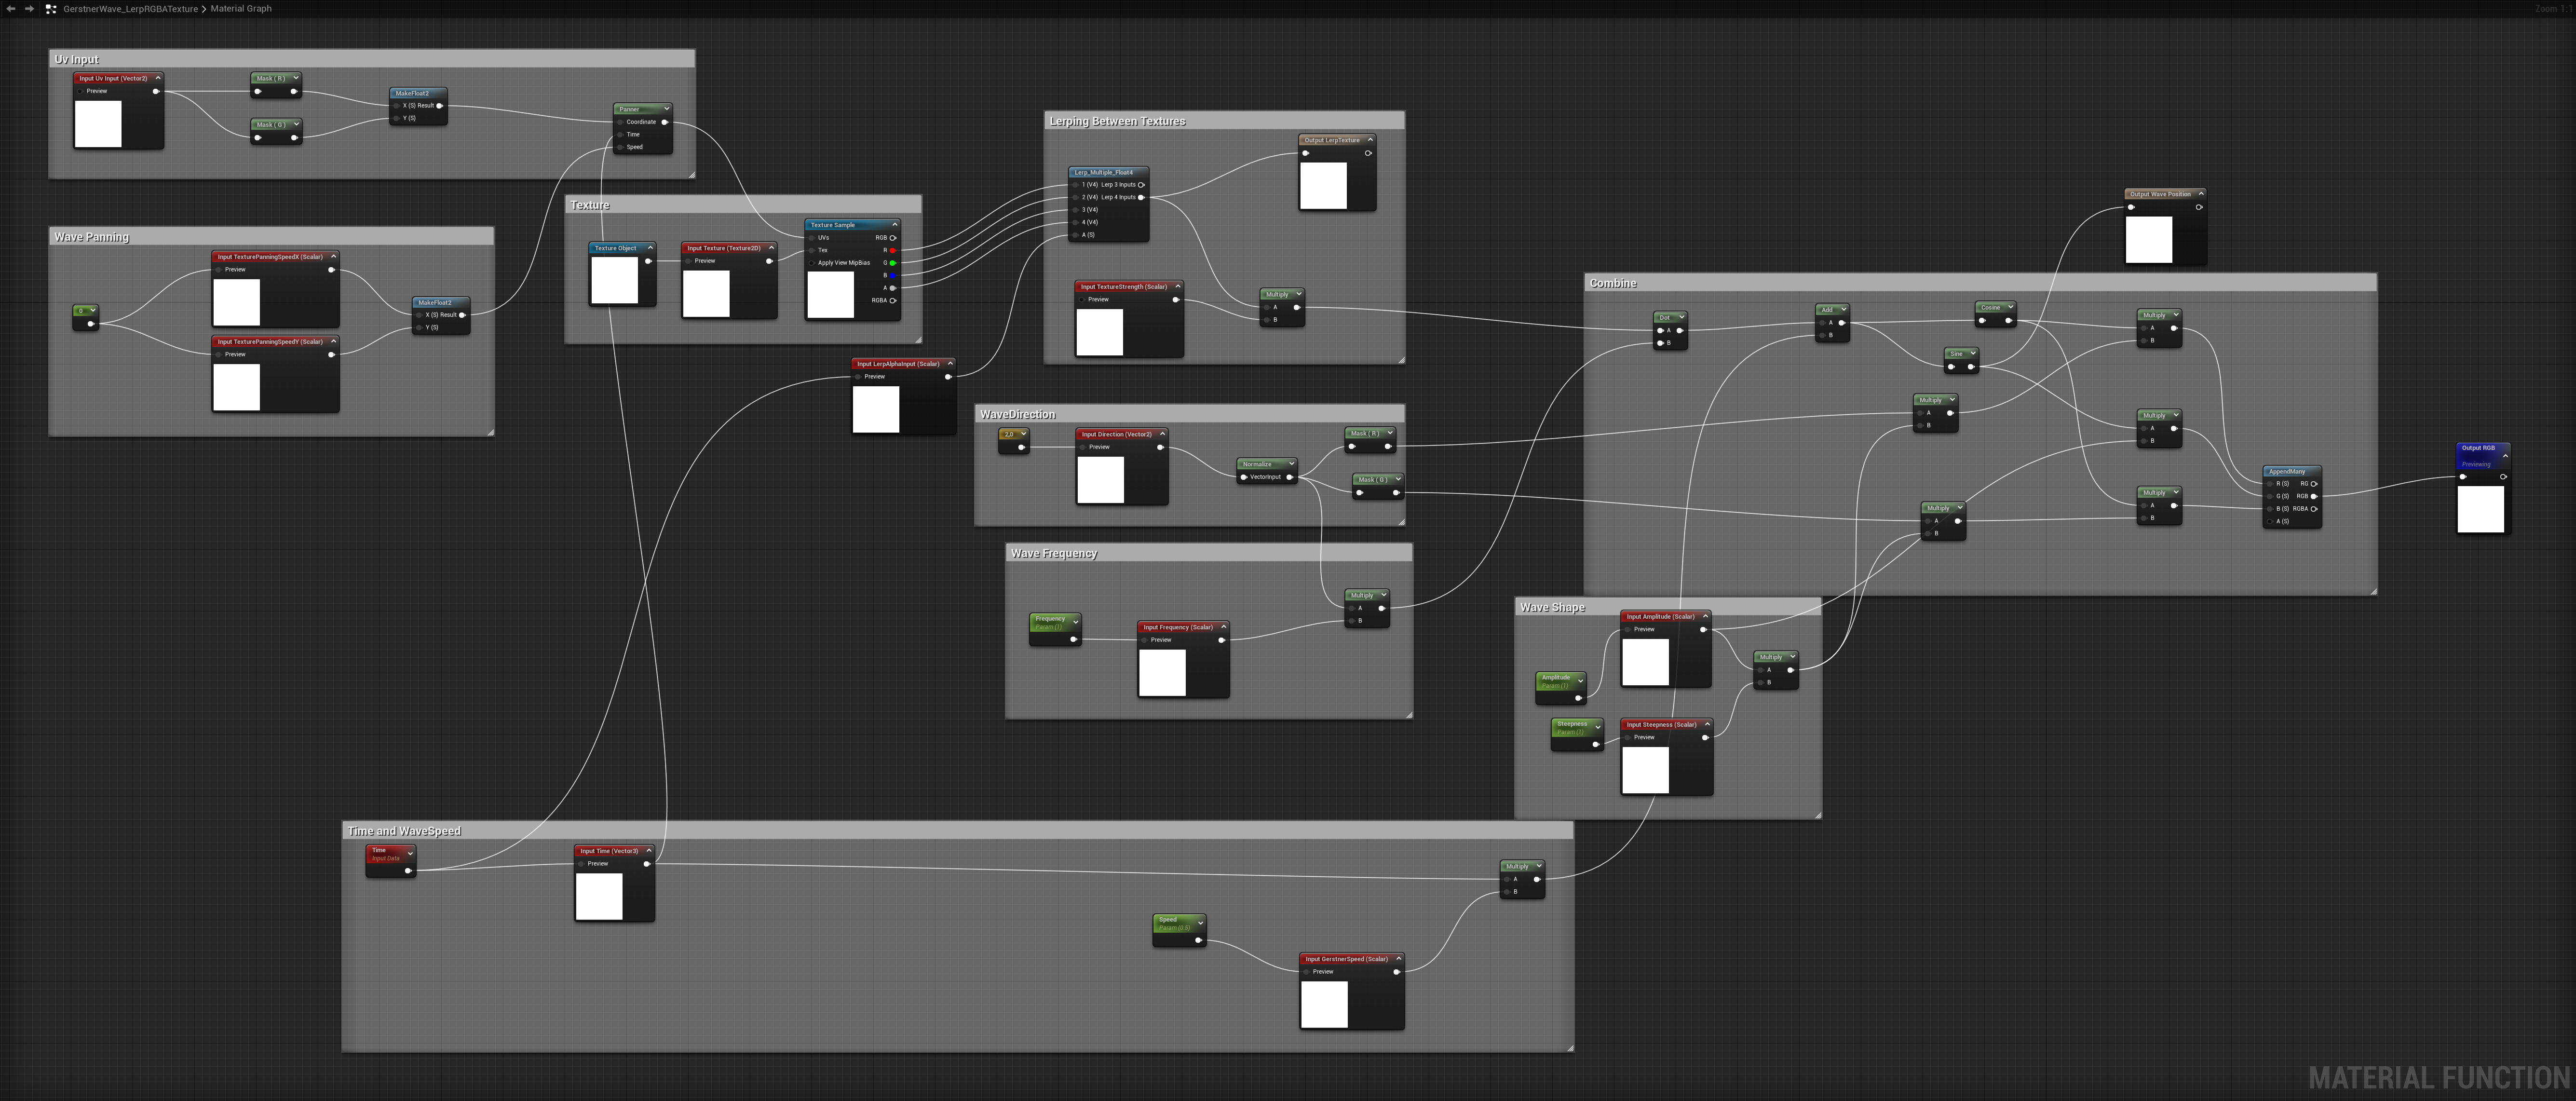Click the A (S) input pin on Lerp_Multiple_Float4
Image resolution: width=2576 pixels, height=1101 pixels.
[x=1075, y=235]
